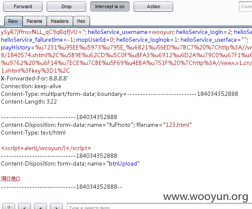Switch to the Raw tab
Screen dimensions: 252x209
click(x=13, y=21)
